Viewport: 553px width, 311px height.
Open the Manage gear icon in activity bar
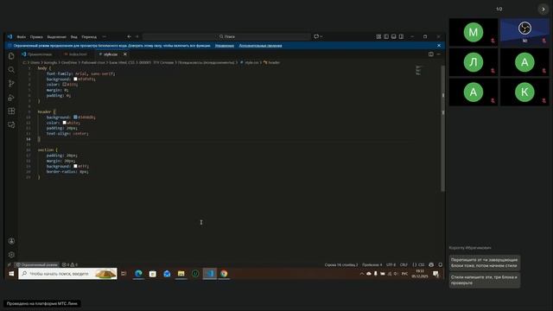11,255
